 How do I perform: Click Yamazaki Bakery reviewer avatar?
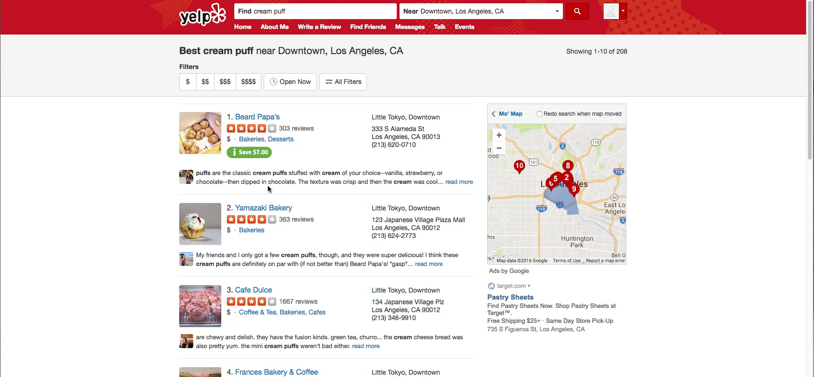186,259
